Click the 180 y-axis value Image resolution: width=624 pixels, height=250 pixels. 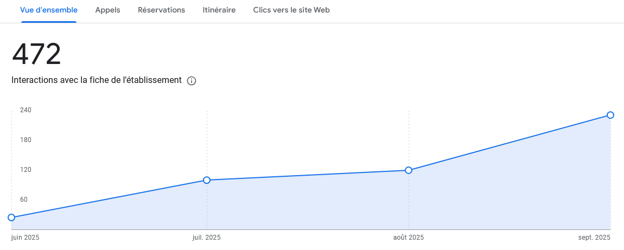[26, 140]
